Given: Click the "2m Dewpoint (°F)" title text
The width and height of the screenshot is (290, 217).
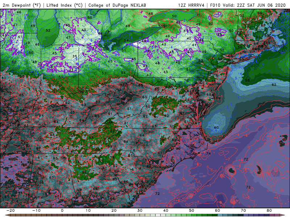Looking at the screenshot, I should pyautogui.click(x=22, y=5).
